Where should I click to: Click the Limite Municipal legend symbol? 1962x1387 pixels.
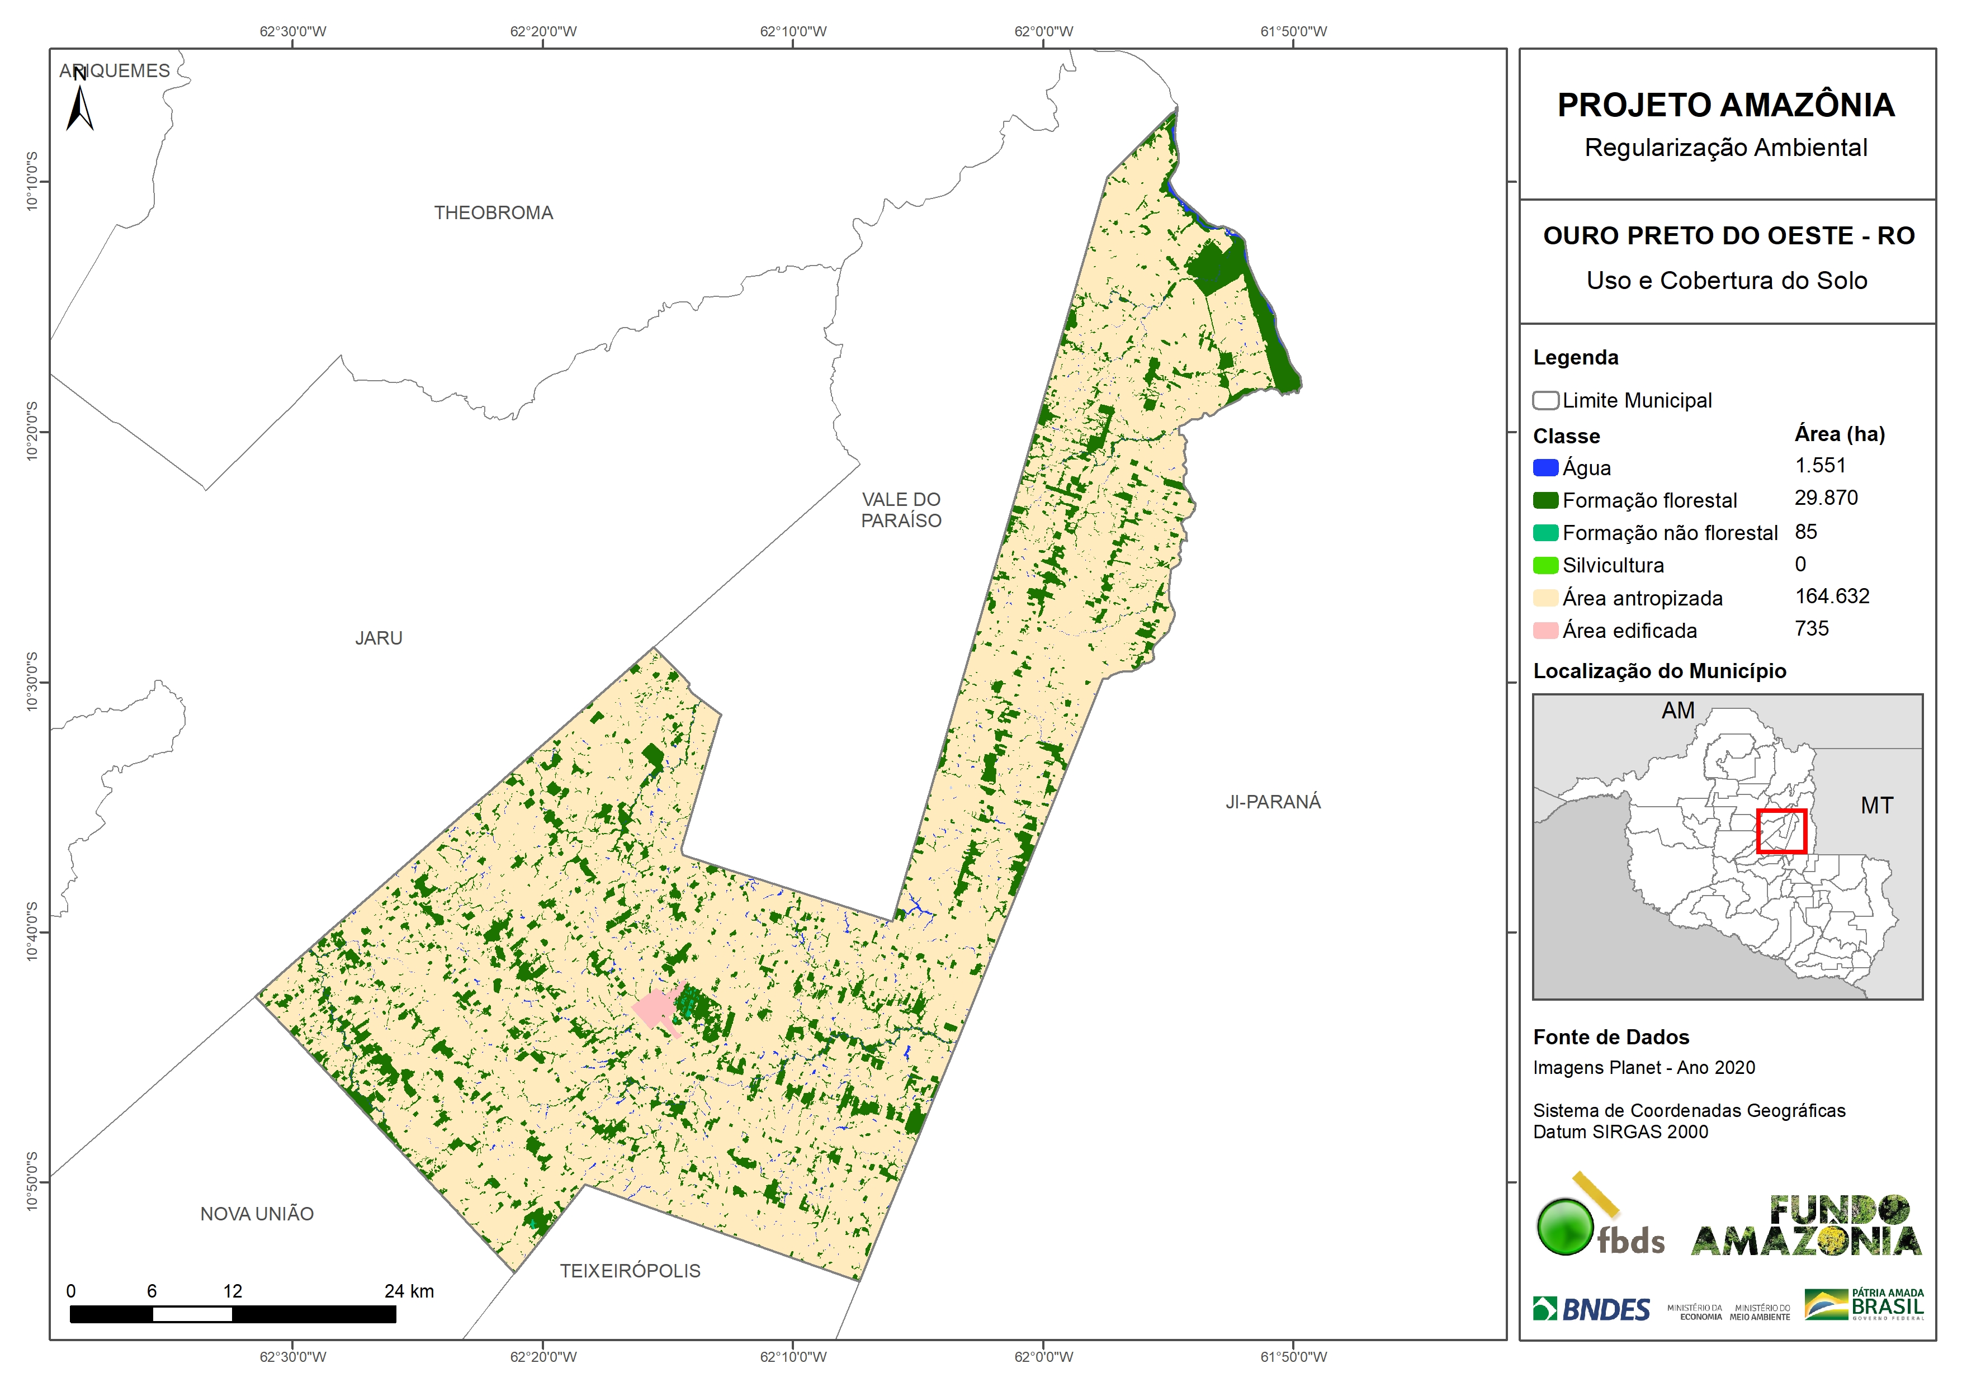coord(1545,400)
